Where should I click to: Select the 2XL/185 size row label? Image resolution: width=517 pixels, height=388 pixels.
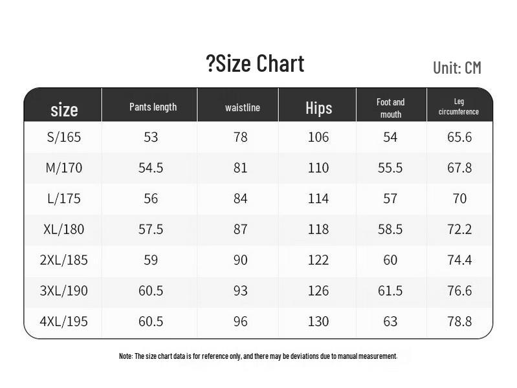64,260
